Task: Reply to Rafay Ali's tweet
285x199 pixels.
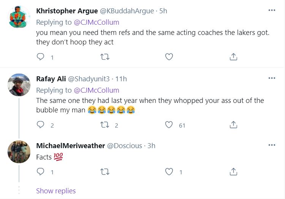Action: coord(40,125)
